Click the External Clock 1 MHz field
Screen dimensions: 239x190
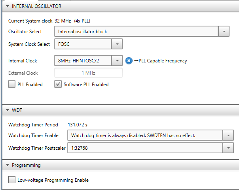pos(88,73)
